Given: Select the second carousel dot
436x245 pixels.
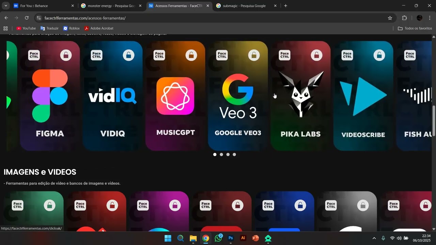Looking at the screenshot, I should click(221, 154).
